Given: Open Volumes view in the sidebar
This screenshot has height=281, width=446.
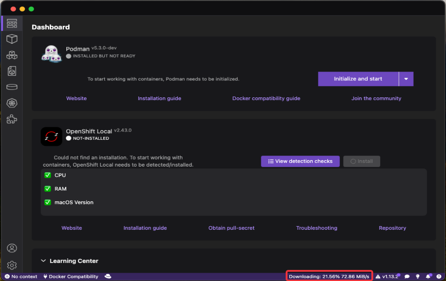Looking at the screenshot, I should (x=12, y=87).
